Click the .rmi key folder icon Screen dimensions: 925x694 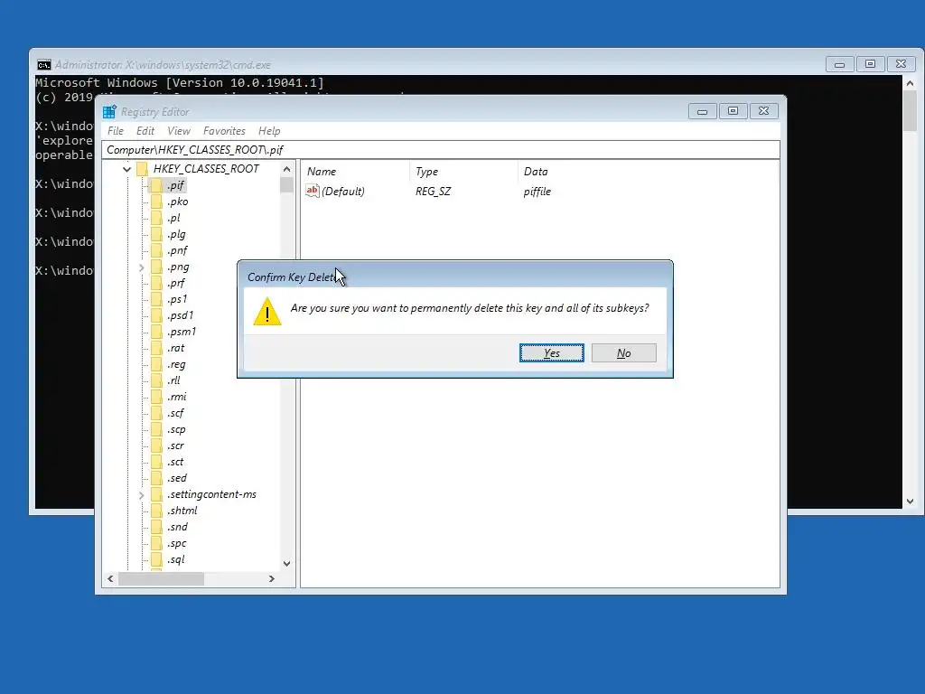156,398
